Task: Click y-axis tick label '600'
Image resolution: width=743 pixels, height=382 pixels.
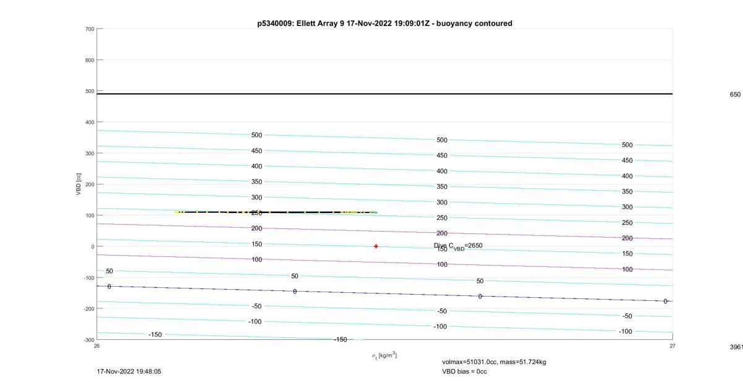Action: (90, 60)
